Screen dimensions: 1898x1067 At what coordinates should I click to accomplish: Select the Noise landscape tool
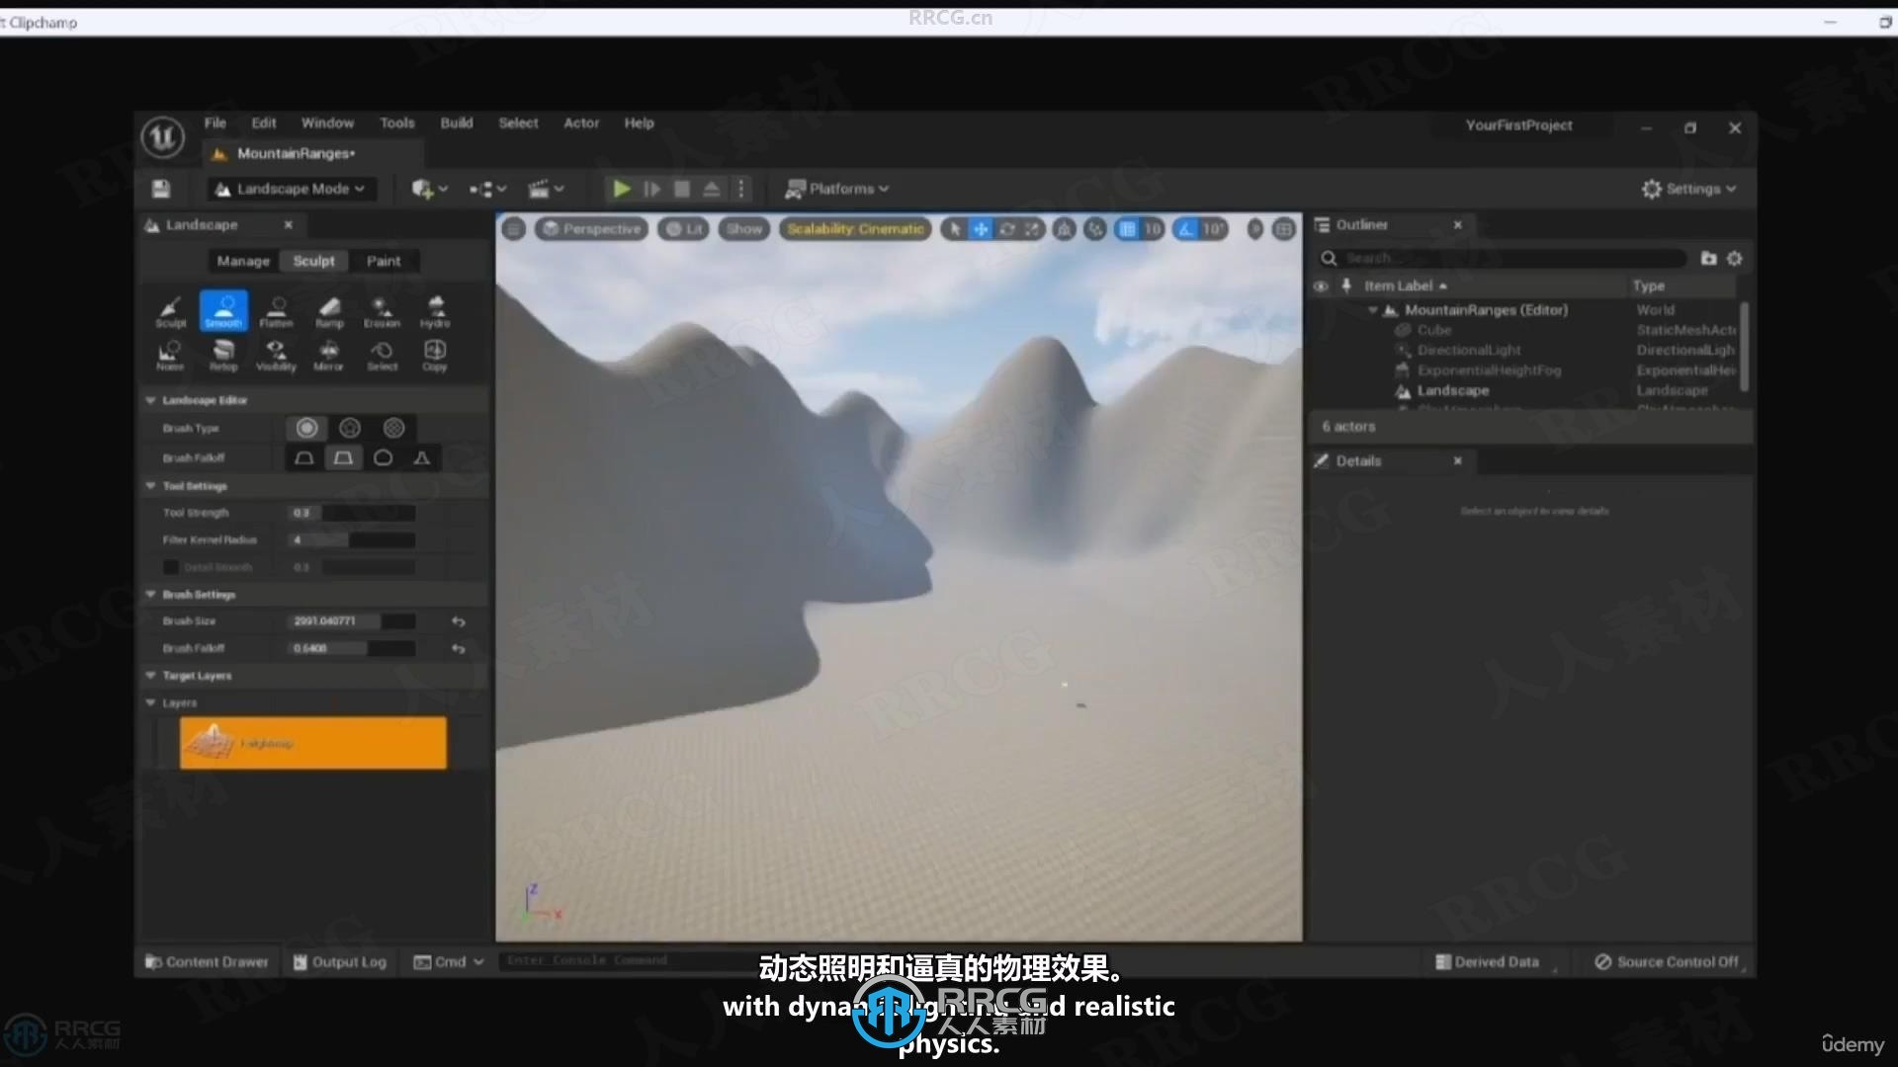click(170, 355)
